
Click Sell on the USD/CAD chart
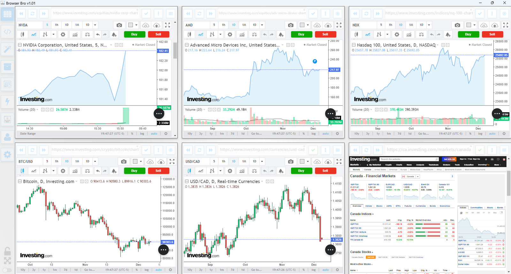[x=325, y=171]
